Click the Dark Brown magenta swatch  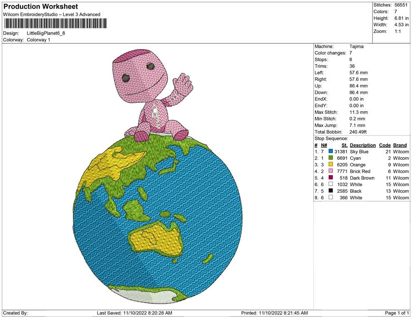tap(331, 178)
